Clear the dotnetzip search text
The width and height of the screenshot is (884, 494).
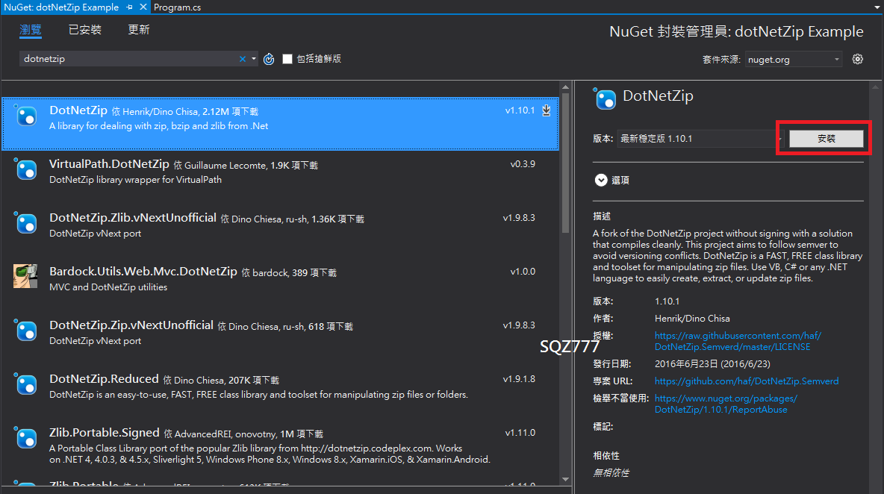pos(243,59)
